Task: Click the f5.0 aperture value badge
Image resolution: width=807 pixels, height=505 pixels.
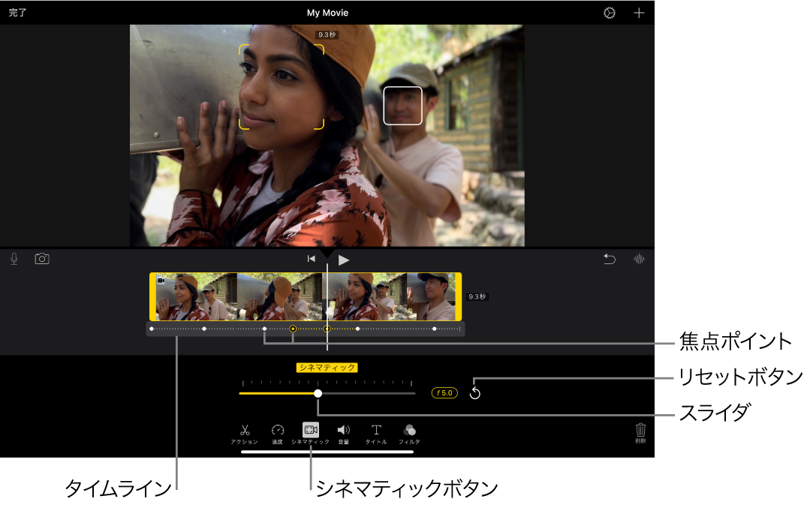Action: pos(444,393)
